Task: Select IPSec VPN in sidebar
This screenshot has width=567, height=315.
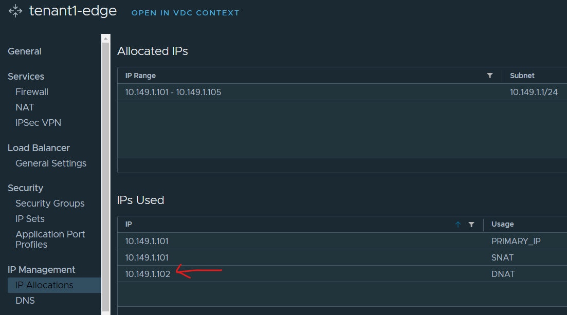Action: click(x=38, y=123)
